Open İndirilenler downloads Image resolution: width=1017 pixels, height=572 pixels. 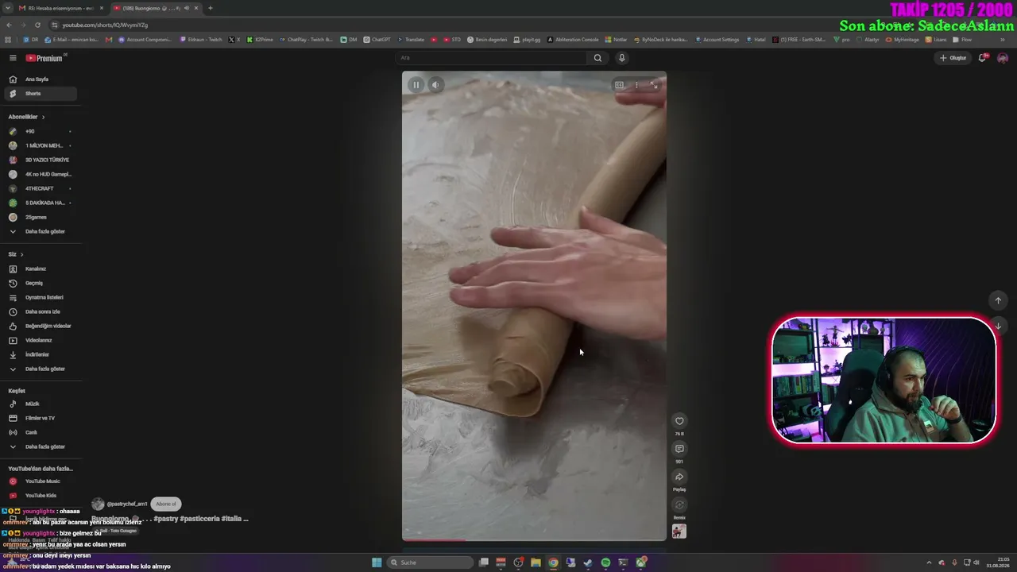[40, 354]
